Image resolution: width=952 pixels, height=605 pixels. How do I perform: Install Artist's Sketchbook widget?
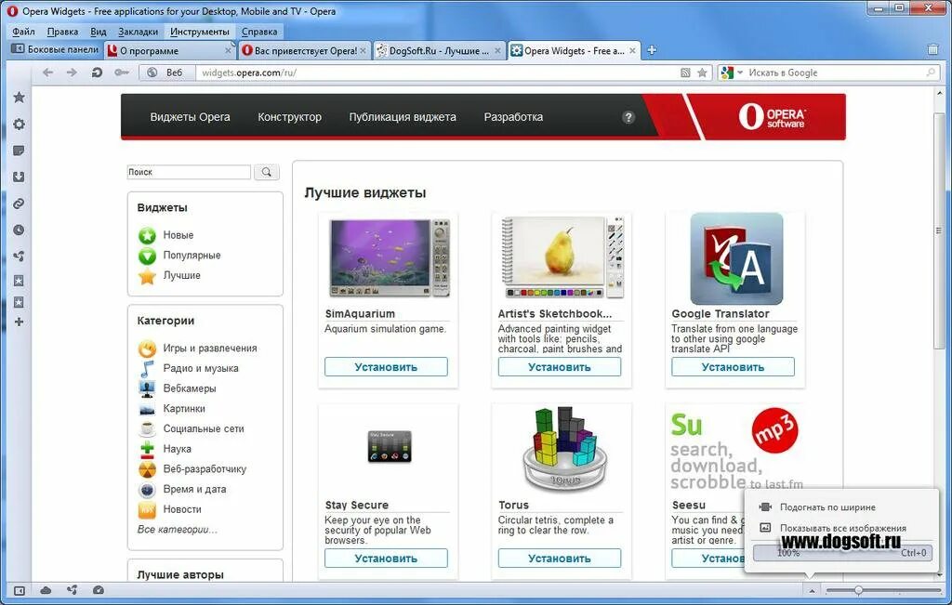coord(559,367)
